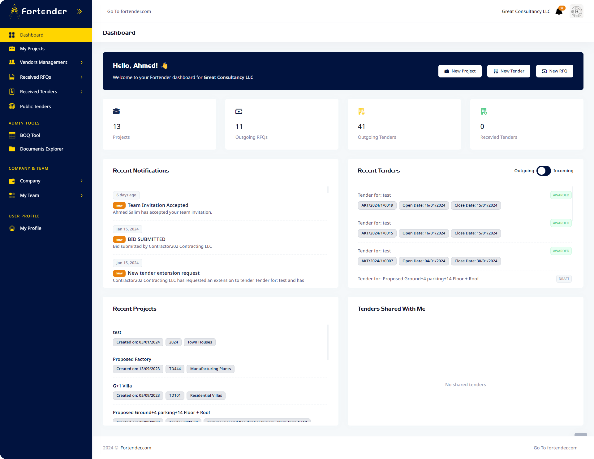This screenshot has width=594, height=459.
Task: Click the My Profile icon in sidebar
Action: (12, 228)
